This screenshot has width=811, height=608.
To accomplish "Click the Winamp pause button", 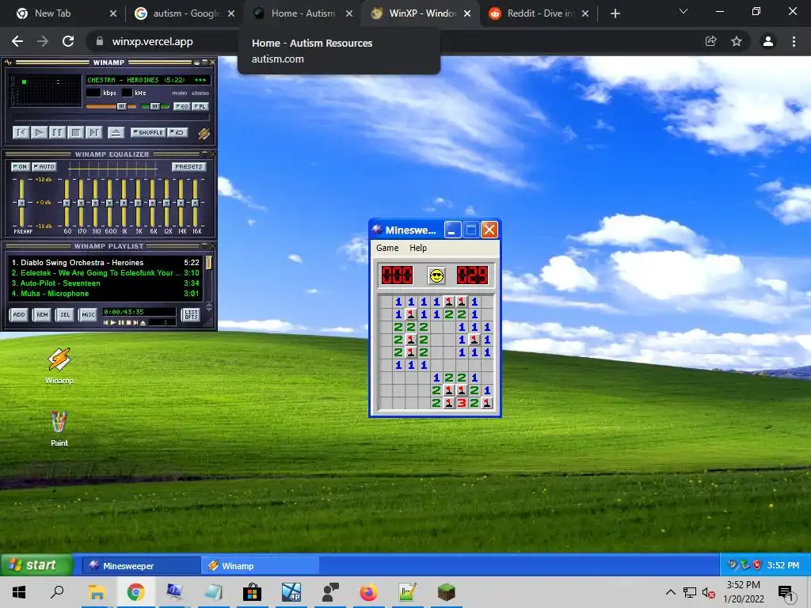I will 57,133.
